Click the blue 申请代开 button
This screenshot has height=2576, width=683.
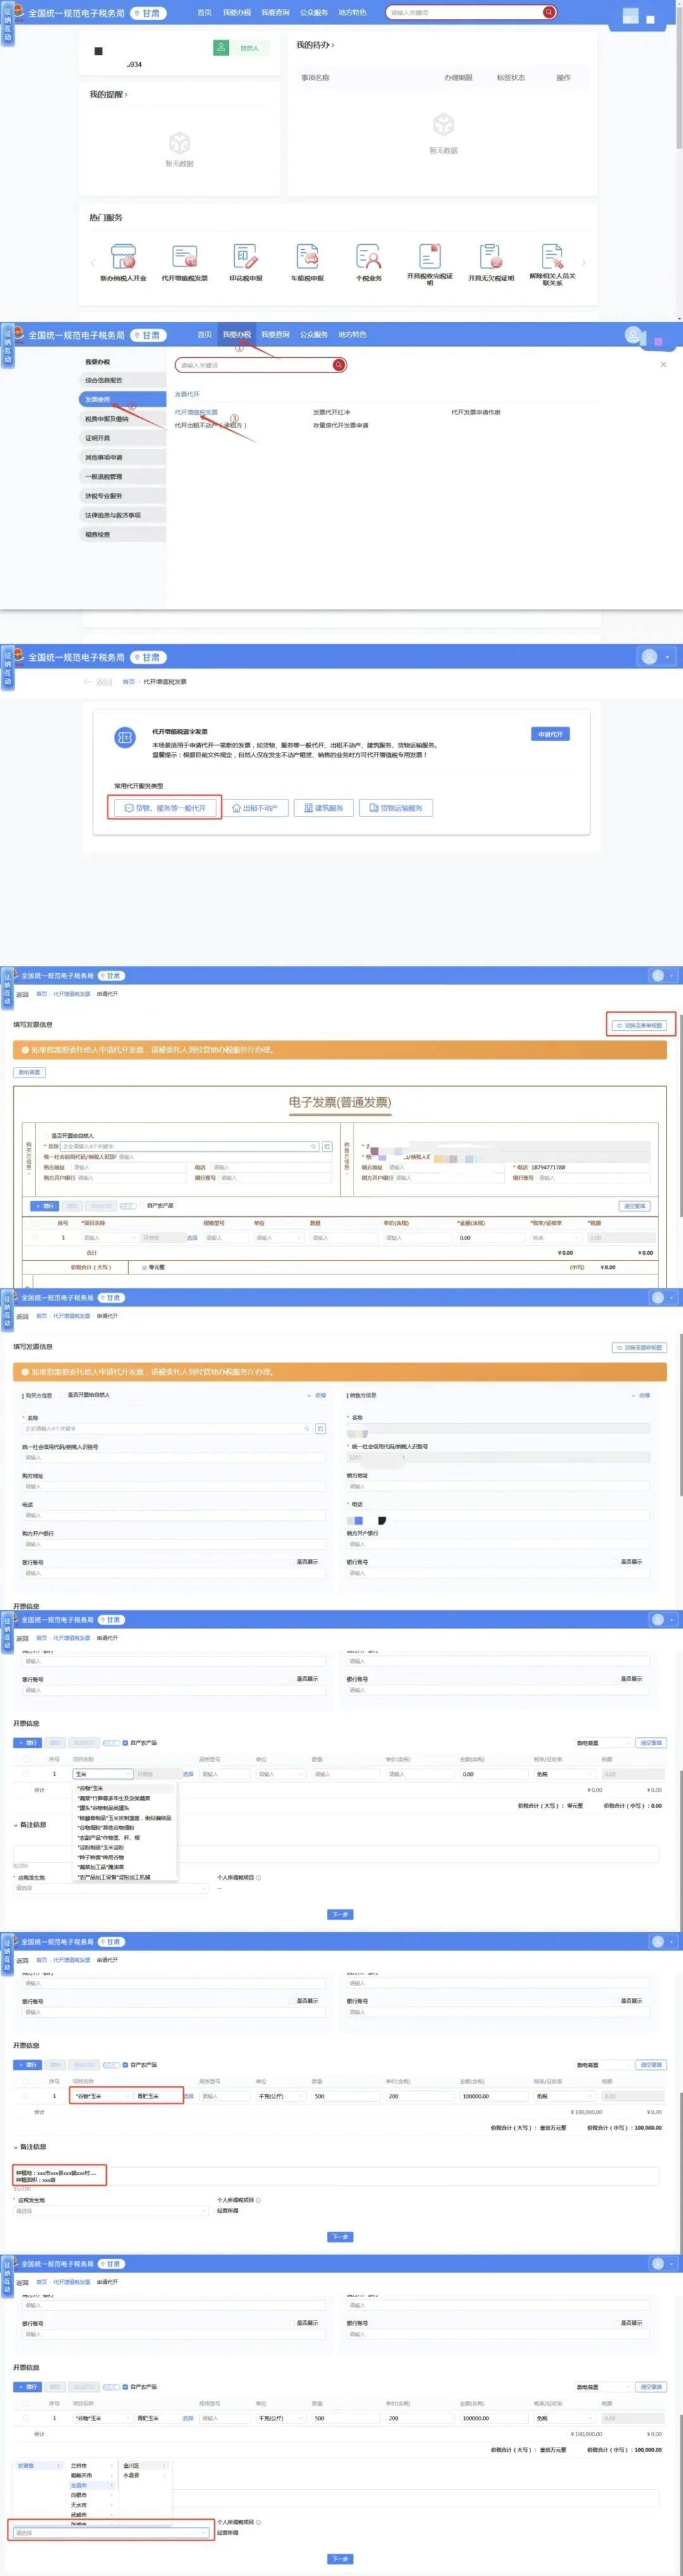(x=550, y=734)
